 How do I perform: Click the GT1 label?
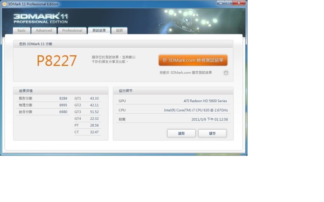pyautogui.click(x=78, y=98)
